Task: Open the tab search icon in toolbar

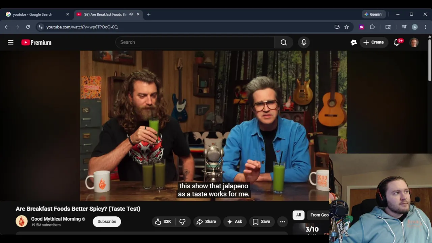Action: point(388,27)
